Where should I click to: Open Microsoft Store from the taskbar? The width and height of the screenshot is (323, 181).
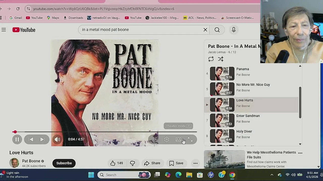[200, 175]
